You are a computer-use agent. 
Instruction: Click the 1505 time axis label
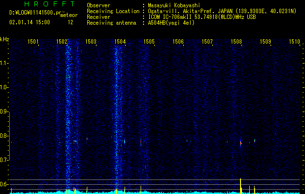tap(149, 42)
